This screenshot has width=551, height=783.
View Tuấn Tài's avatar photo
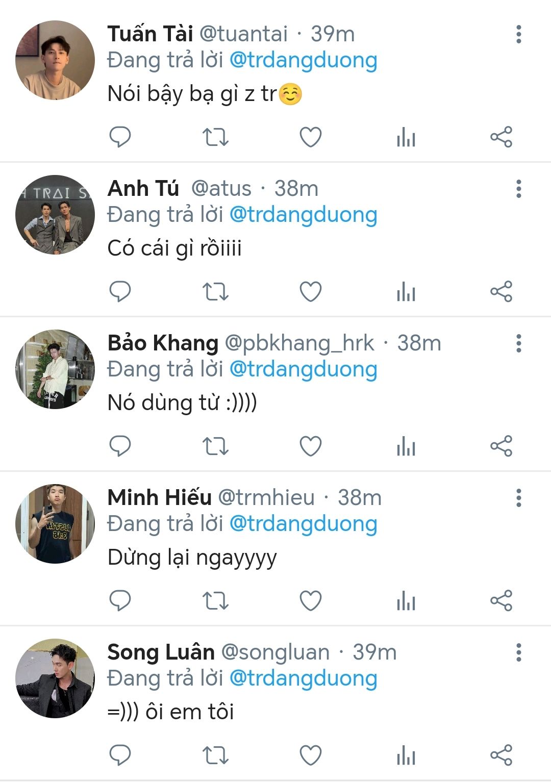coord(55,60)
